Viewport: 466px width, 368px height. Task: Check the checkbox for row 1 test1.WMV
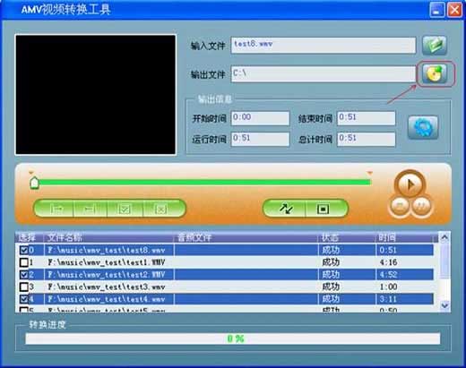[24, 262]
